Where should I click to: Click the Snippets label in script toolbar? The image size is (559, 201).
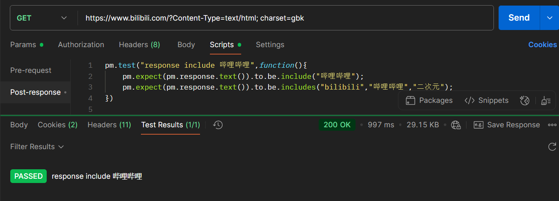(493, 100)
